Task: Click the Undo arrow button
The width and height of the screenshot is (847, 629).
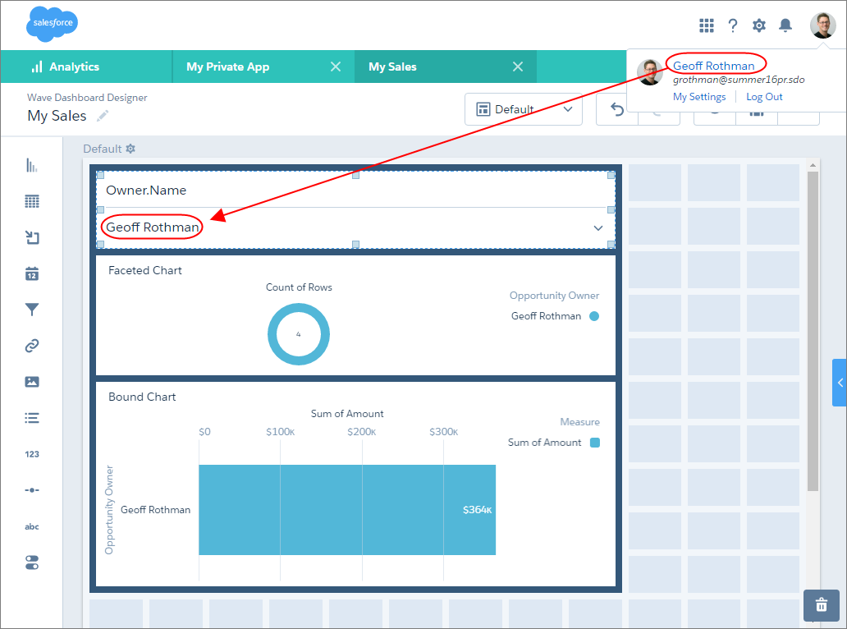Action: point(617,110)
